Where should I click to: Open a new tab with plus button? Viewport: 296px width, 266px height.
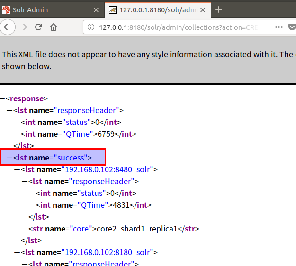click(219, 9)
